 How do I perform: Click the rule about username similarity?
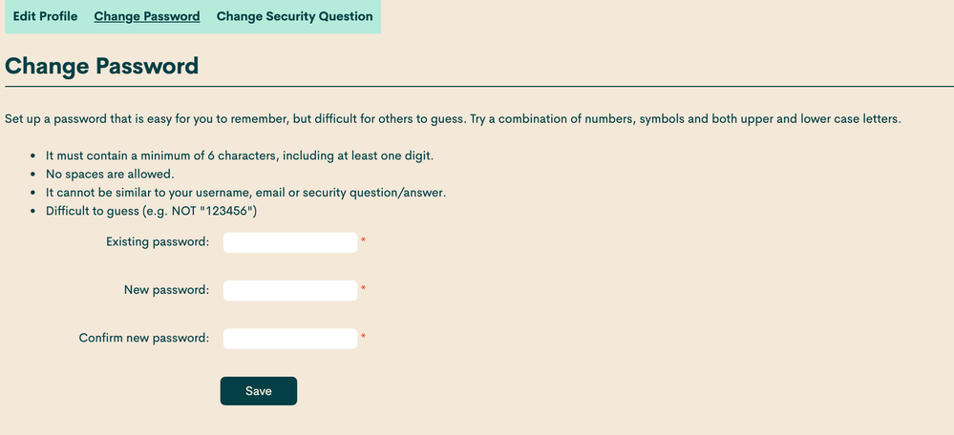coord(245,193)
